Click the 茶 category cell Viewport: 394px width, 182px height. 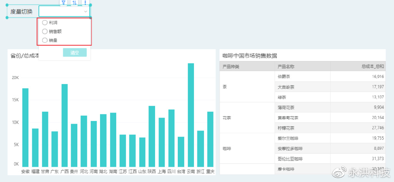point(247,87)
